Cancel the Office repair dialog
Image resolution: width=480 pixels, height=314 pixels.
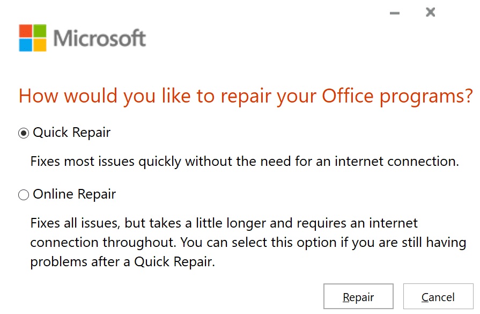pos(438,297)
